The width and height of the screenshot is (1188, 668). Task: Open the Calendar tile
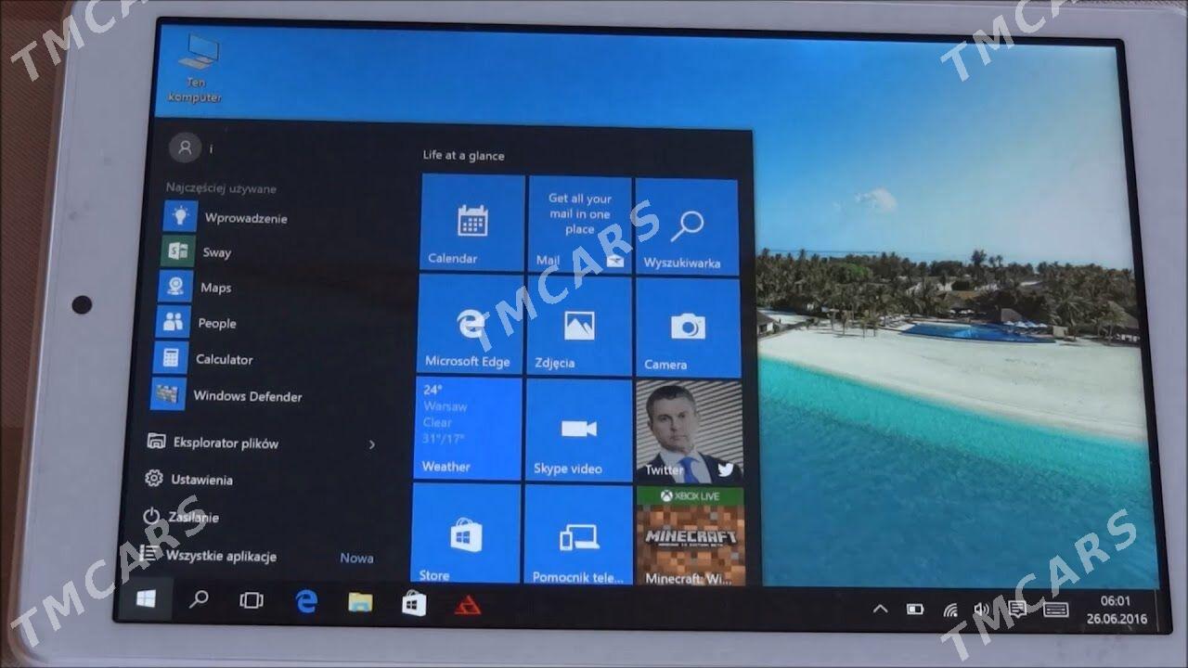tap(472, 224)
